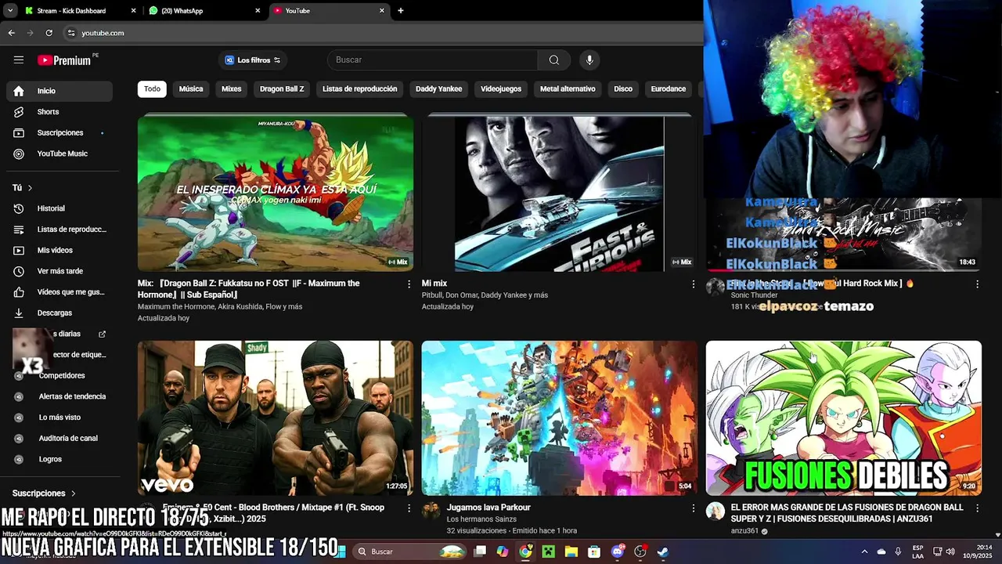Open Discord from the taskbar
Viewport: 1002px width, 564px height.
[618, 551]
